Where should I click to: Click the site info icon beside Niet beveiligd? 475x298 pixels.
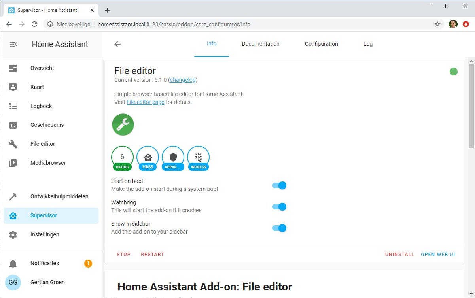point(50,24)
